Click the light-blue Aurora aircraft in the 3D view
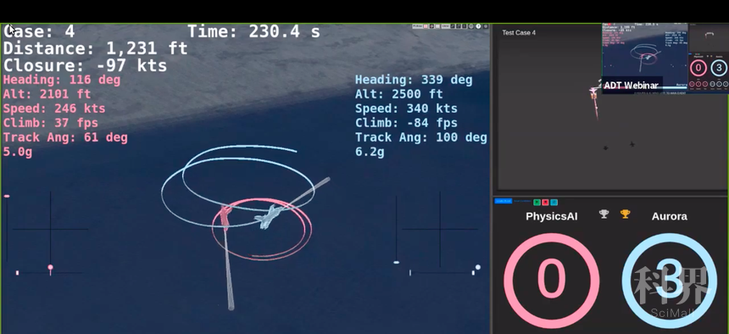 267,217
